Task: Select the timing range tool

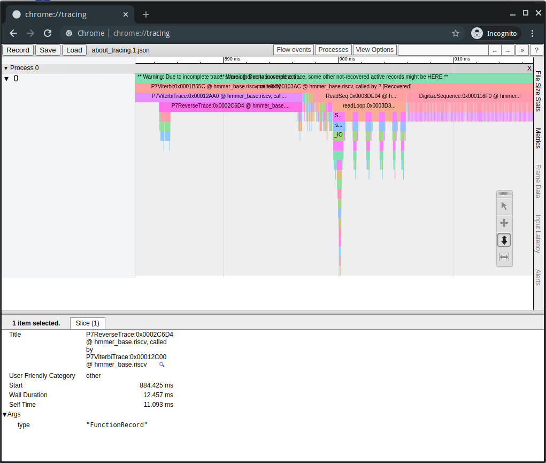Action: (x=504, y=257)
